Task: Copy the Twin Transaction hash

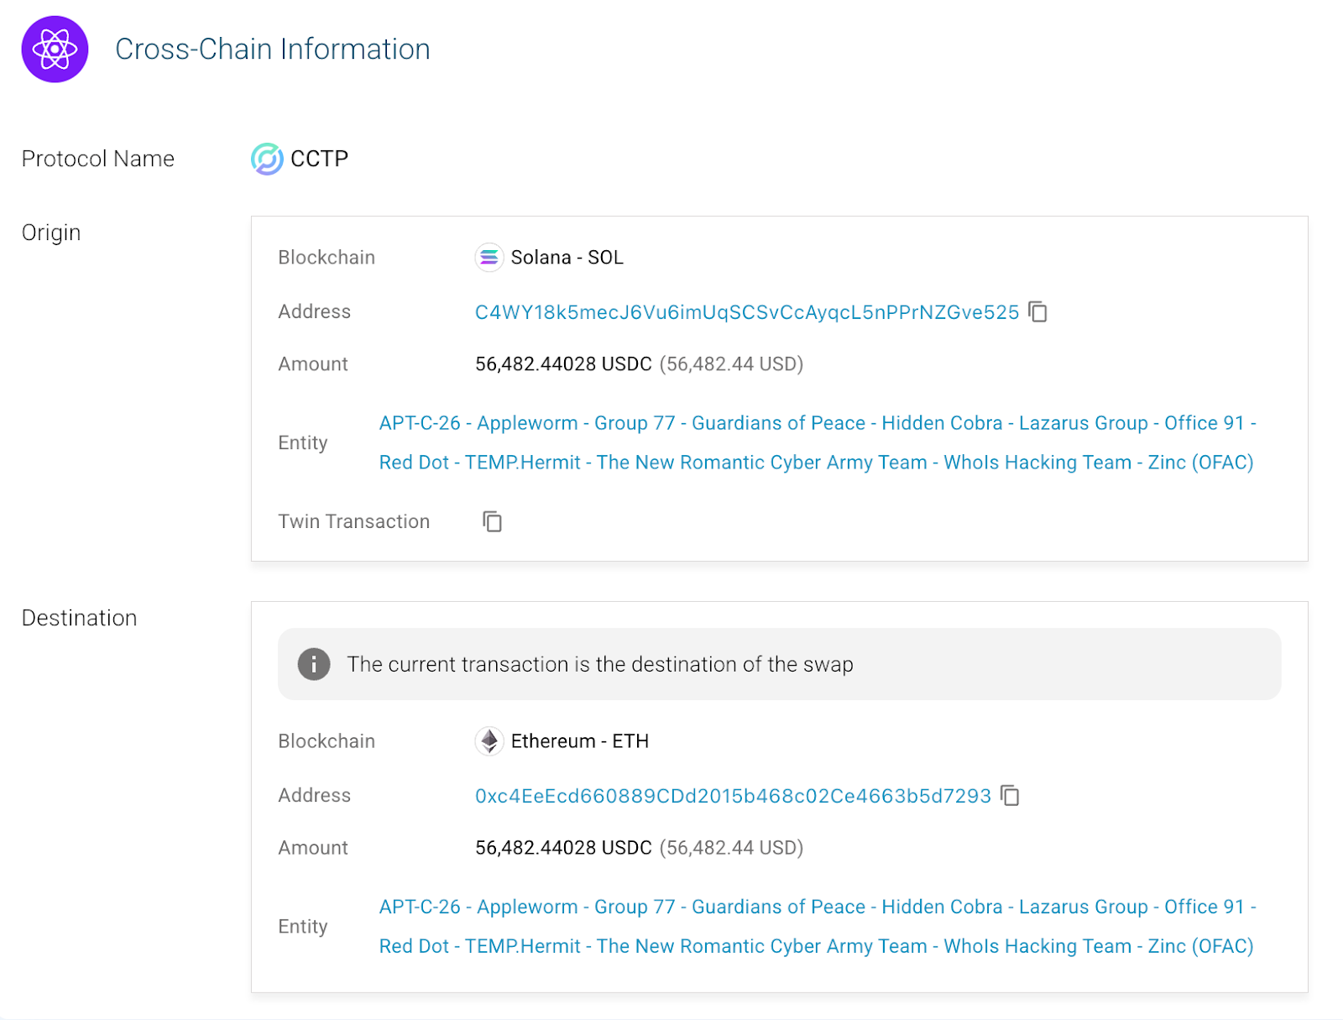Action: pos(492,521)
